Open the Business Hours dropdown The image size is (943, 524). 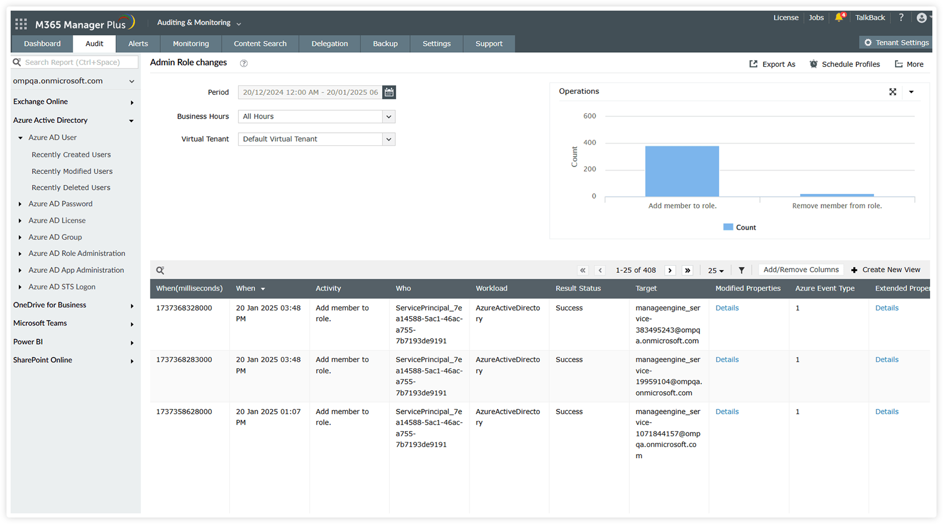[x=388, y=117]
